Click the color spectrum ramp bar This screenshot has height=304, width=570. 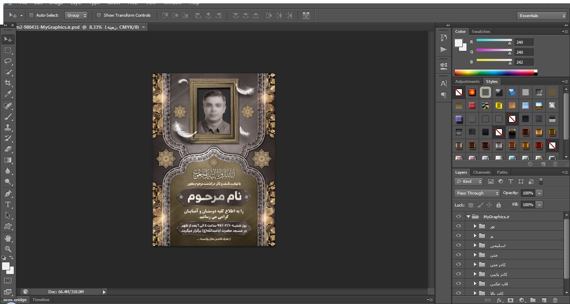tap(494, 72)
